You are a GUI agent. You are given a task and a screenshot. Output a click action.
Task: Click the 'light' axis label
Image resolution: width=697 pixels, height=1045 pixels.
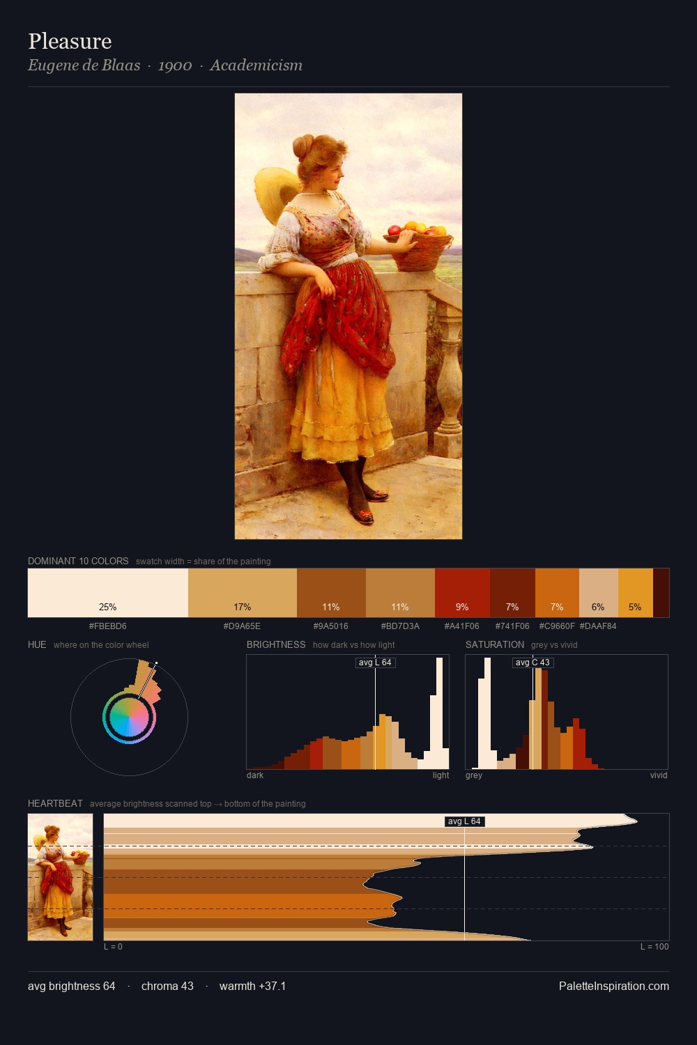(x=441, y=775)
